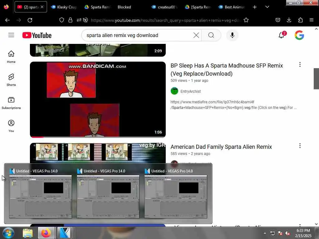
Task: Click the page vertical scrollbar thumb
Action: pos(316,78)
